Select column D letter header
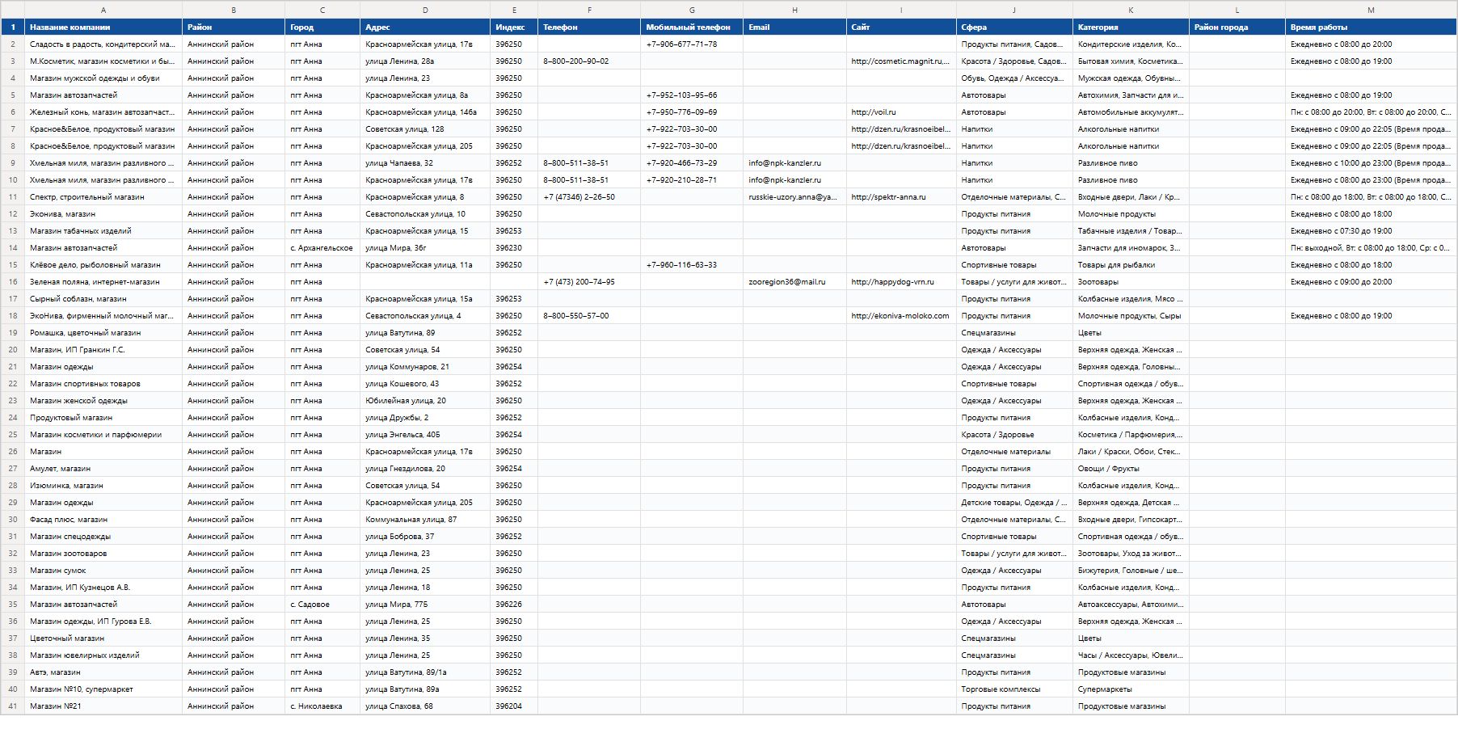 pyautogui.click(x=425, y=10)
